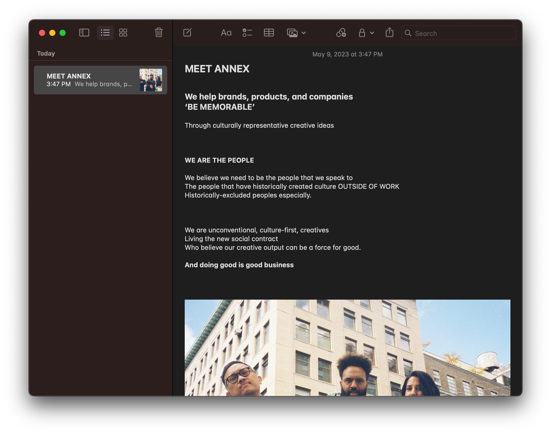Click the note thumbnail in sidebar
The image size is (551, 434).
point(151,80)
